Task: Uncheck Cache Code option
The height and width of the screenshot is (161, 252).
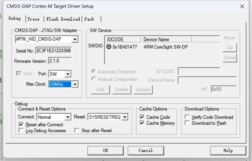Action: pos(142,117)
